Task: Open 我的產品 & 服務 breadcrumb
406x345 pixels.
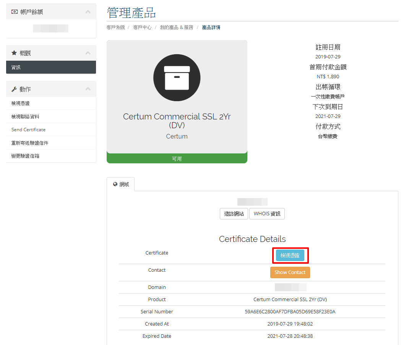Action: point(177,27)
